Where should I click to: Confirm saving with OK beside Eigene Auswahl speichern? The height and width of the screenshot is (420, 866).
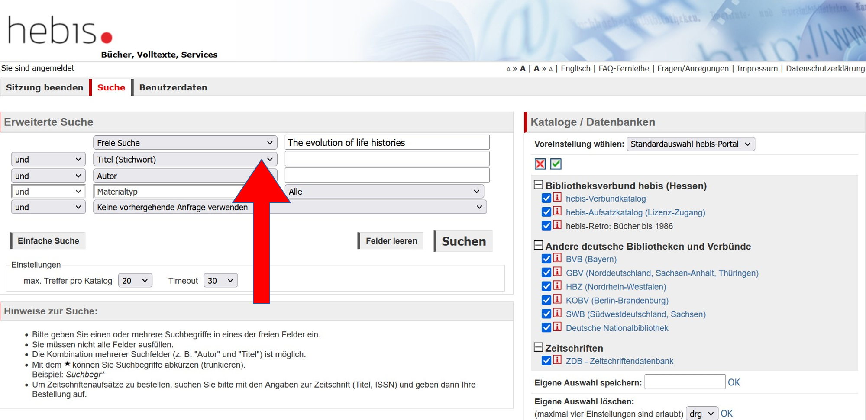[x=734, y=382]
